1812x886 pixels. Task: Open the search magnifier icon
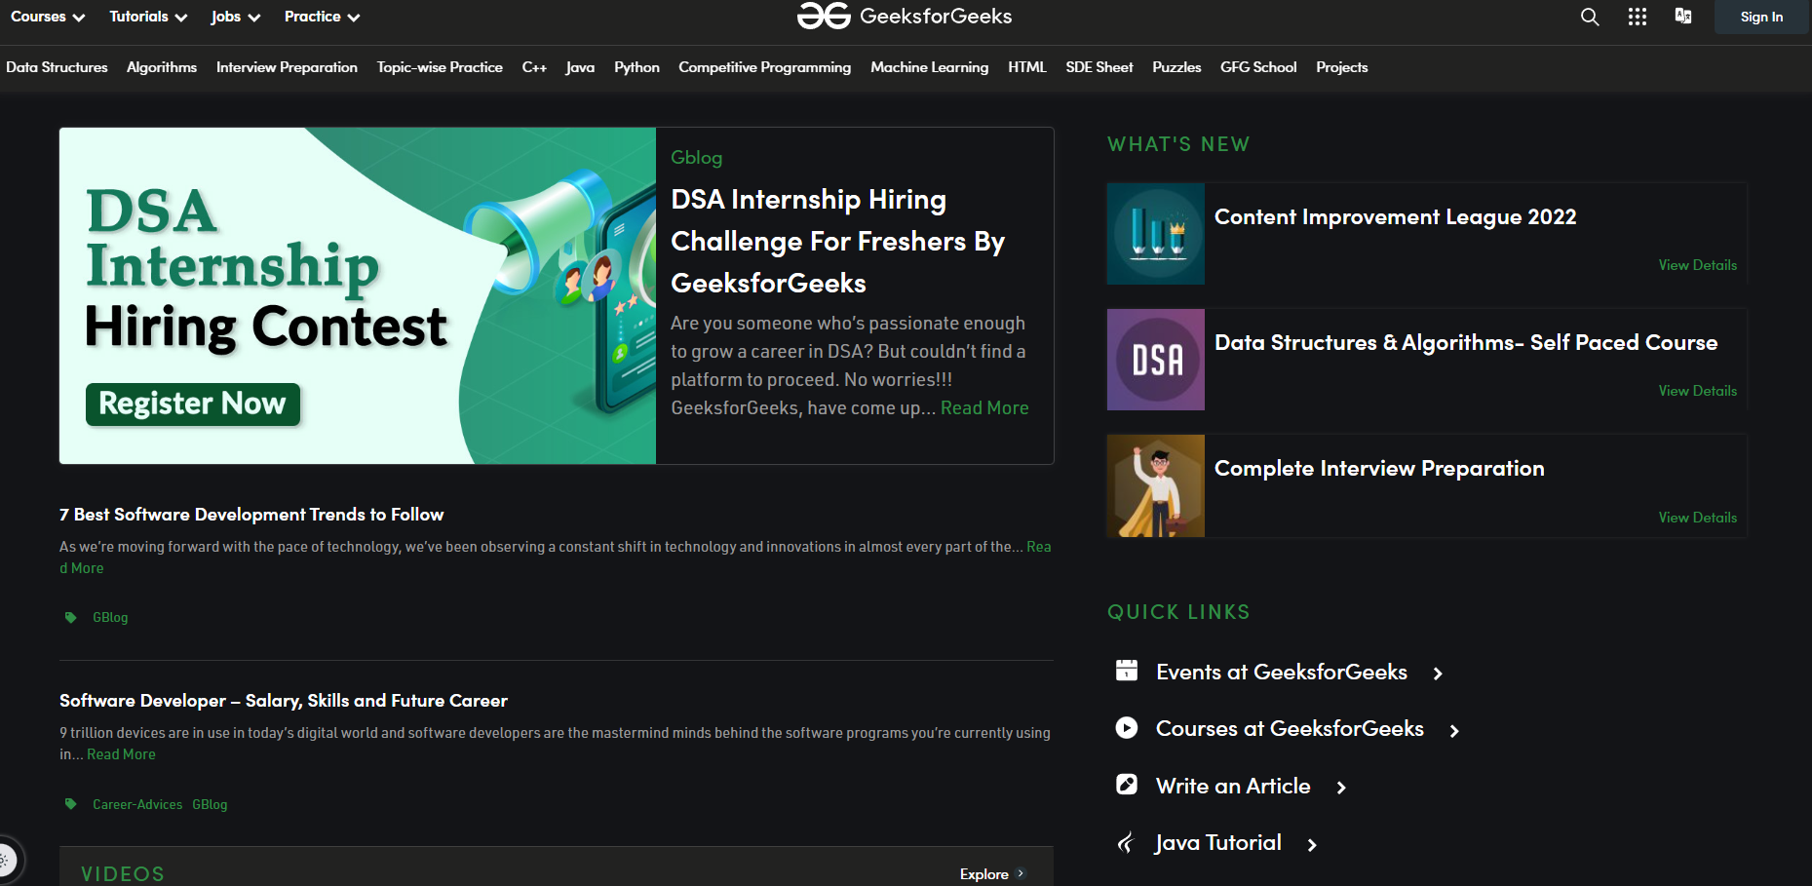point(1590,17)
